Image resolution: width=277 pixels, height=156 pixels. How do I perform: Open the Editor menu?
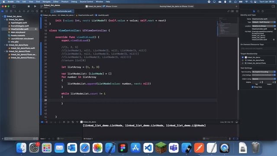pyautogui.click(x=56, y=2)
